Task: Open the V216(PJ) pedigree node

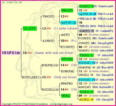Action: [30, 29]
